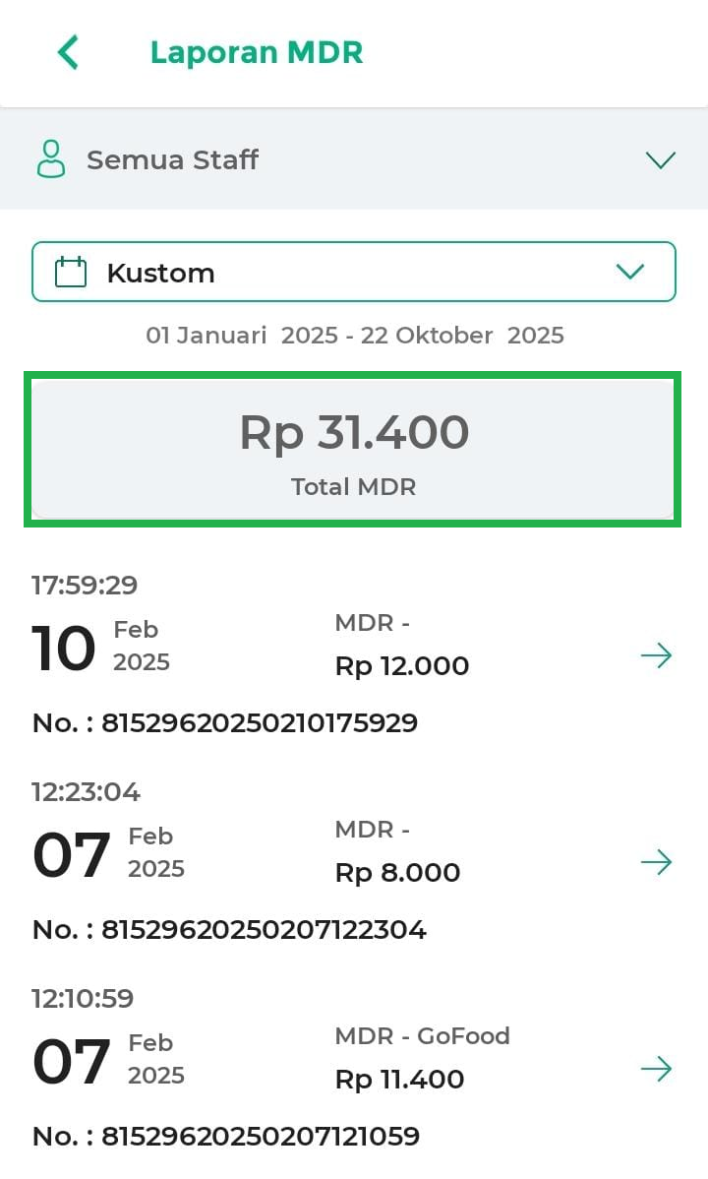Click the Laporan MDR page title

(256, 52)
